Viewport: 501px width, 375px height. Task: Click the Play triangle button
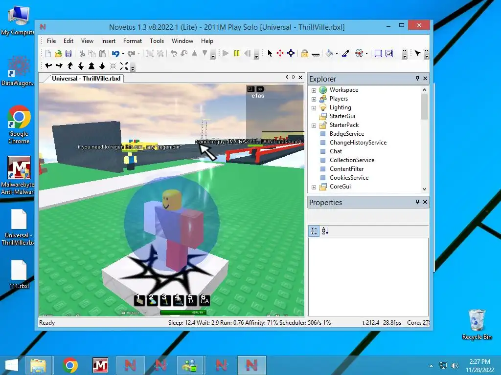click(226, 53)
